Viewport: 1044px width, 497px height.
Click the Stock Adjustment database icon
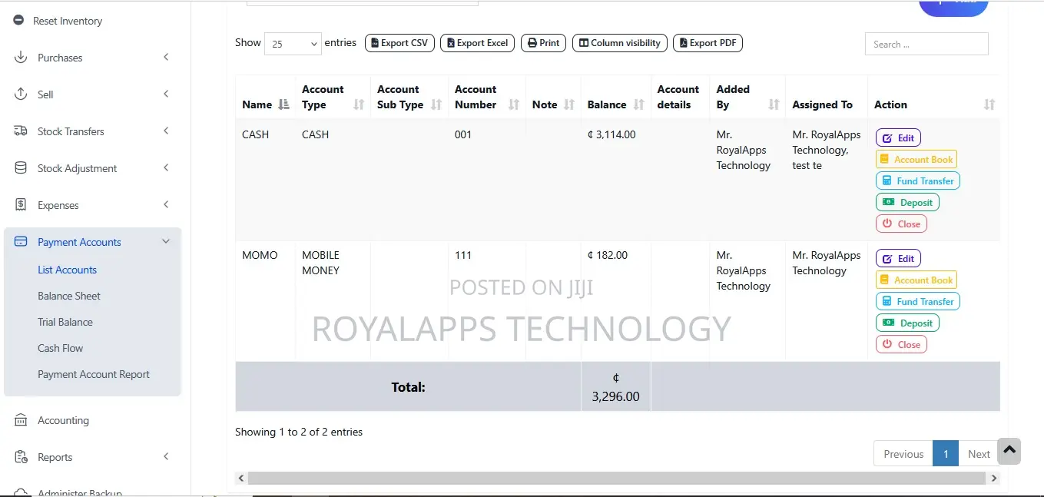tap(22, 168)
